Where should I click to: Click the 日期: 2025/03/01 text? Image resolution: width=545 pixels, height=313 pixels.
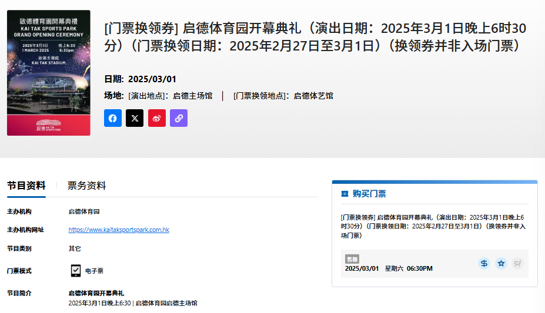[140, 79]
